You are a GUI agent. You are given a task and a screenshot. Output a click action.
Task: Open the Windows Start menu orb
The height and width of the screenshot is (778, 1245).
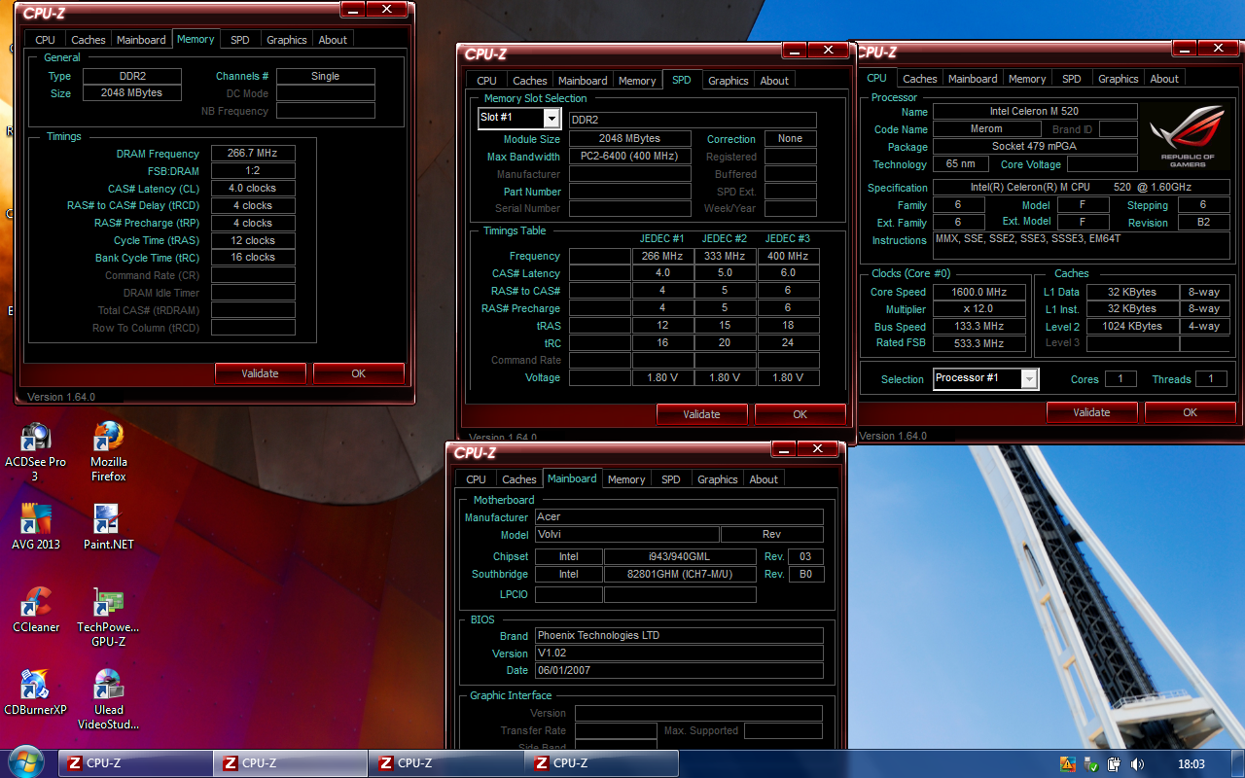[x=25, y=762]
